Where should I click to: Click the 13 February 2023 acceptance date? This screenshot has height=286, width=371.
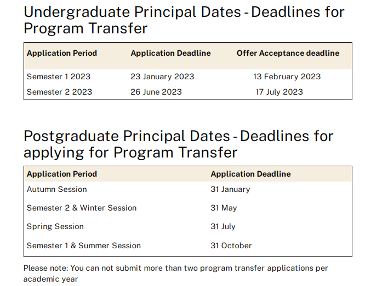click(287, 77)
